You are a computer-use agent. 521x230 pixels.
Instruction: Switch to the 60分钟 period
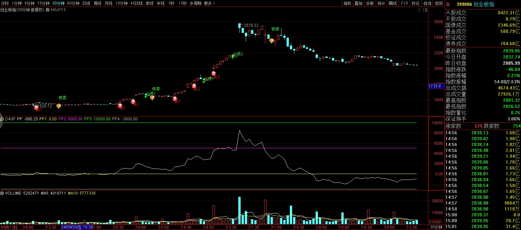coord(73,3)
